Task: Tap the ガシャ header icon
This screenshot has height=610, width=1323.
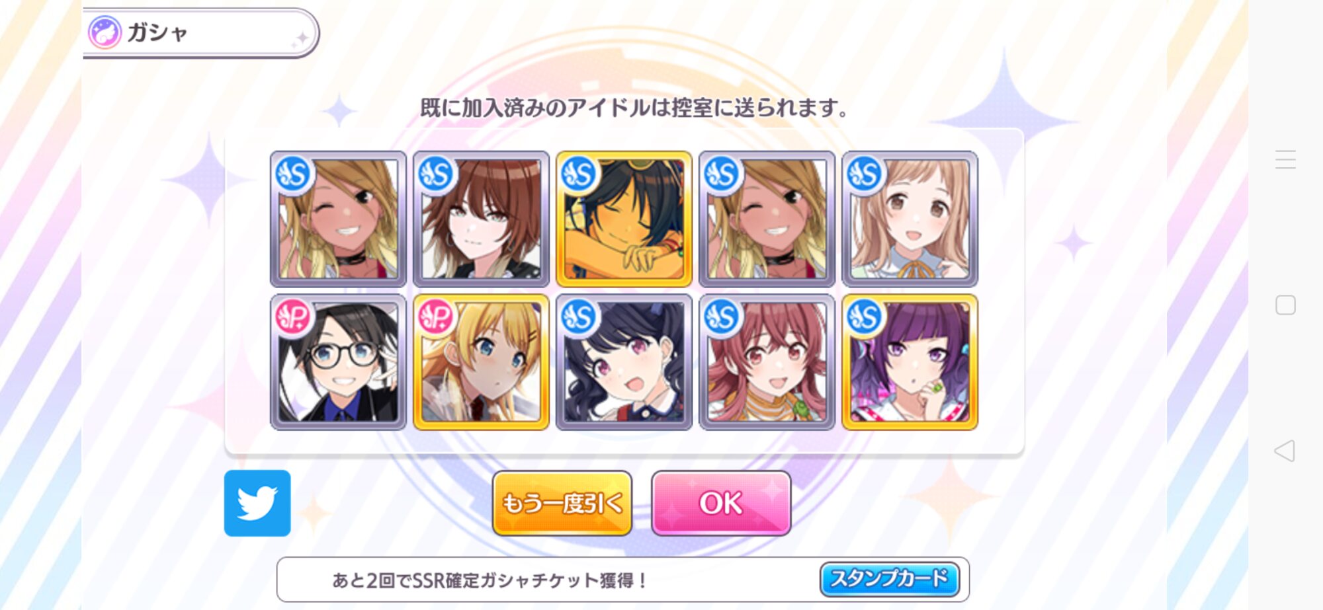Action: (105, 32)
